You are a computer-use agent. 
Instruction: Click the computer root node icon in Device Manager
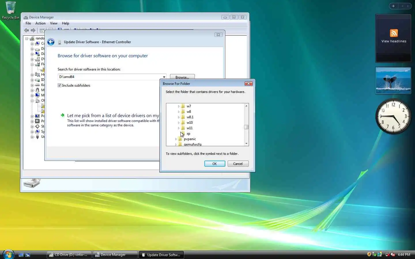tap(32, 38)
